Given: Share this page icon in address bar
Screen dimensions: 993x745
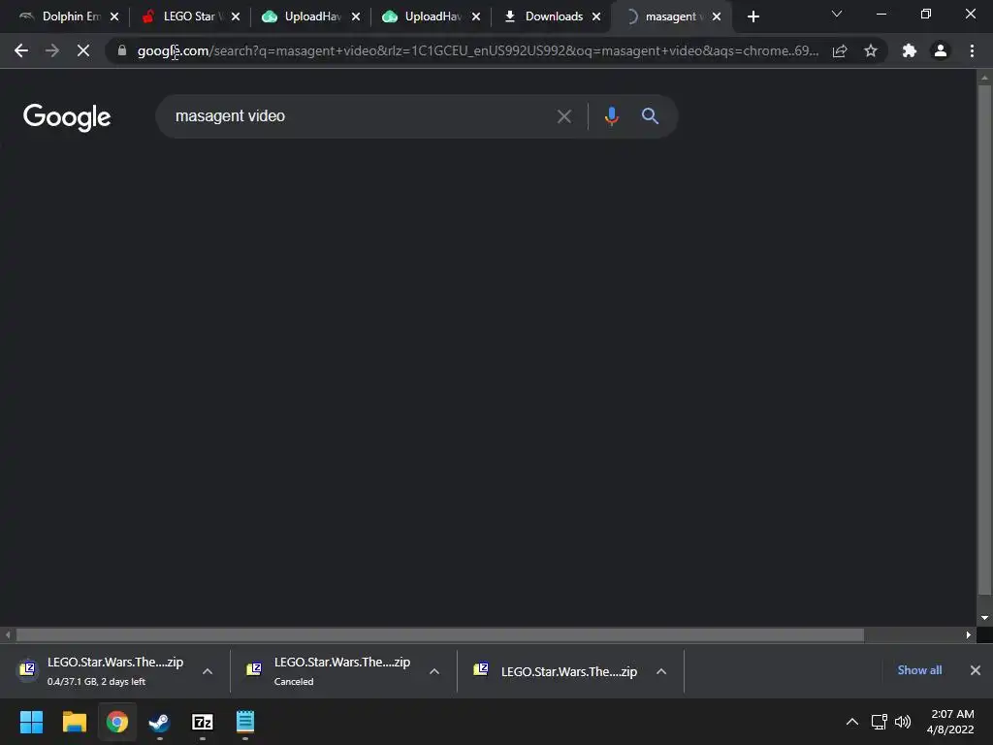Looking at the screenshot, I should point(840,50).
